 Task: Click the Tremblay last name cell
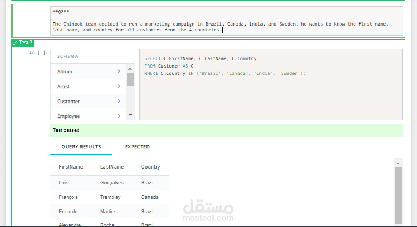[x=110, y=197]
